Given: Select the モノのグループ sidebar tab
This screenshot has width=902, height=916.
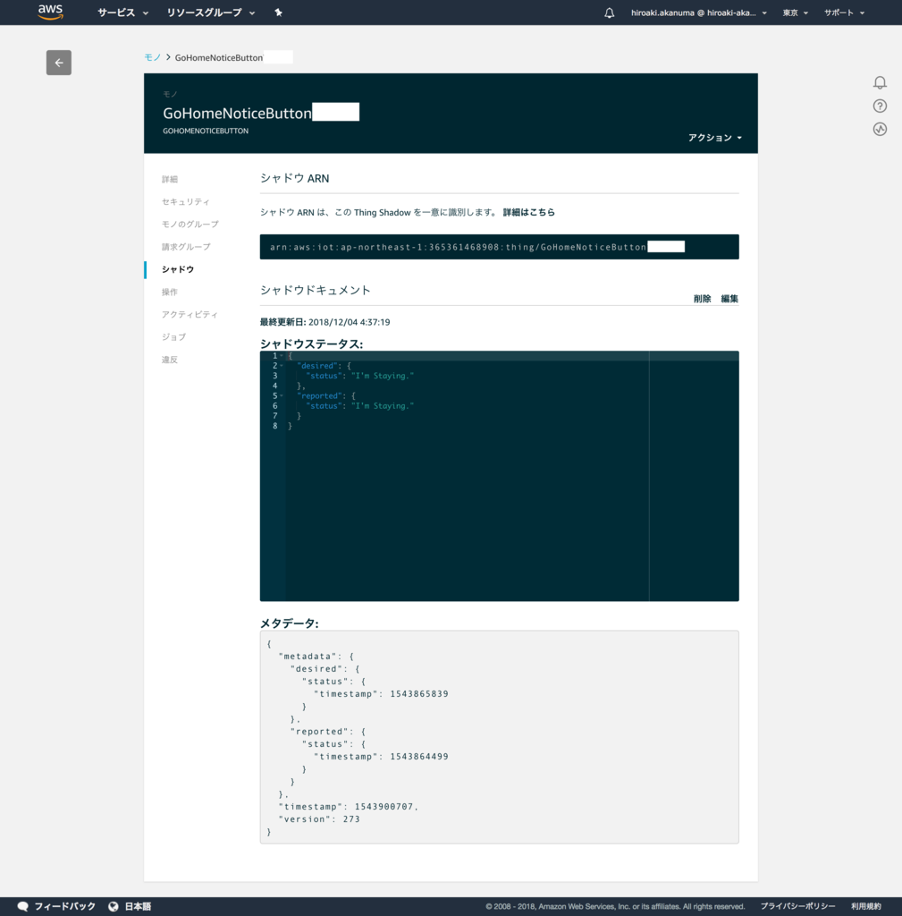Looking at the screenshot, I should tap(190, 225).
